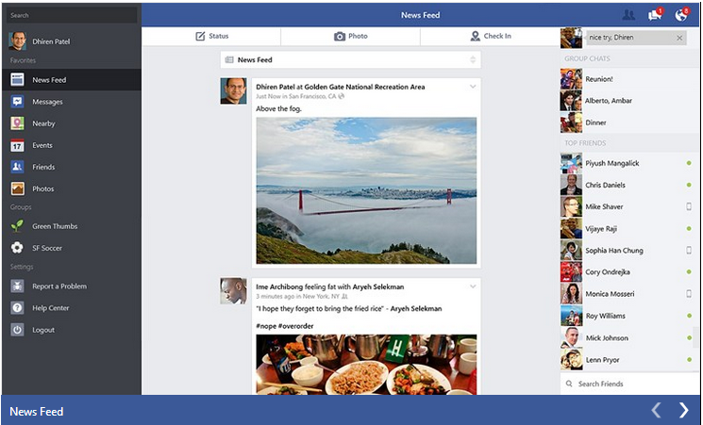703x425 pixels.
Task: Open chat with Cory Ondrejka
Action: tap(629, 271)
